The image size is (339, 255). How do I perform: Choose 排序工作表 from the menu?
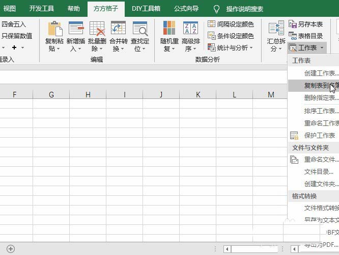click(314, 111)
